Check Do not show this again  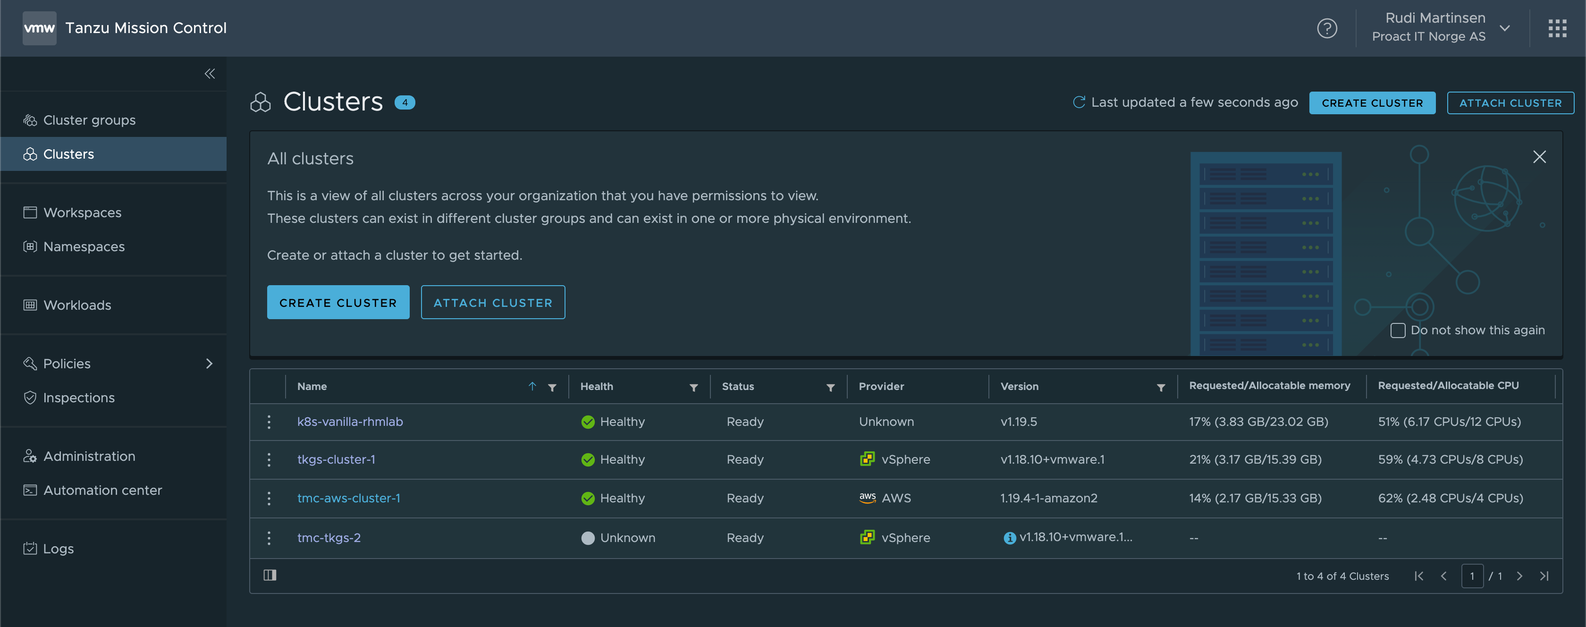(1398, 330)
